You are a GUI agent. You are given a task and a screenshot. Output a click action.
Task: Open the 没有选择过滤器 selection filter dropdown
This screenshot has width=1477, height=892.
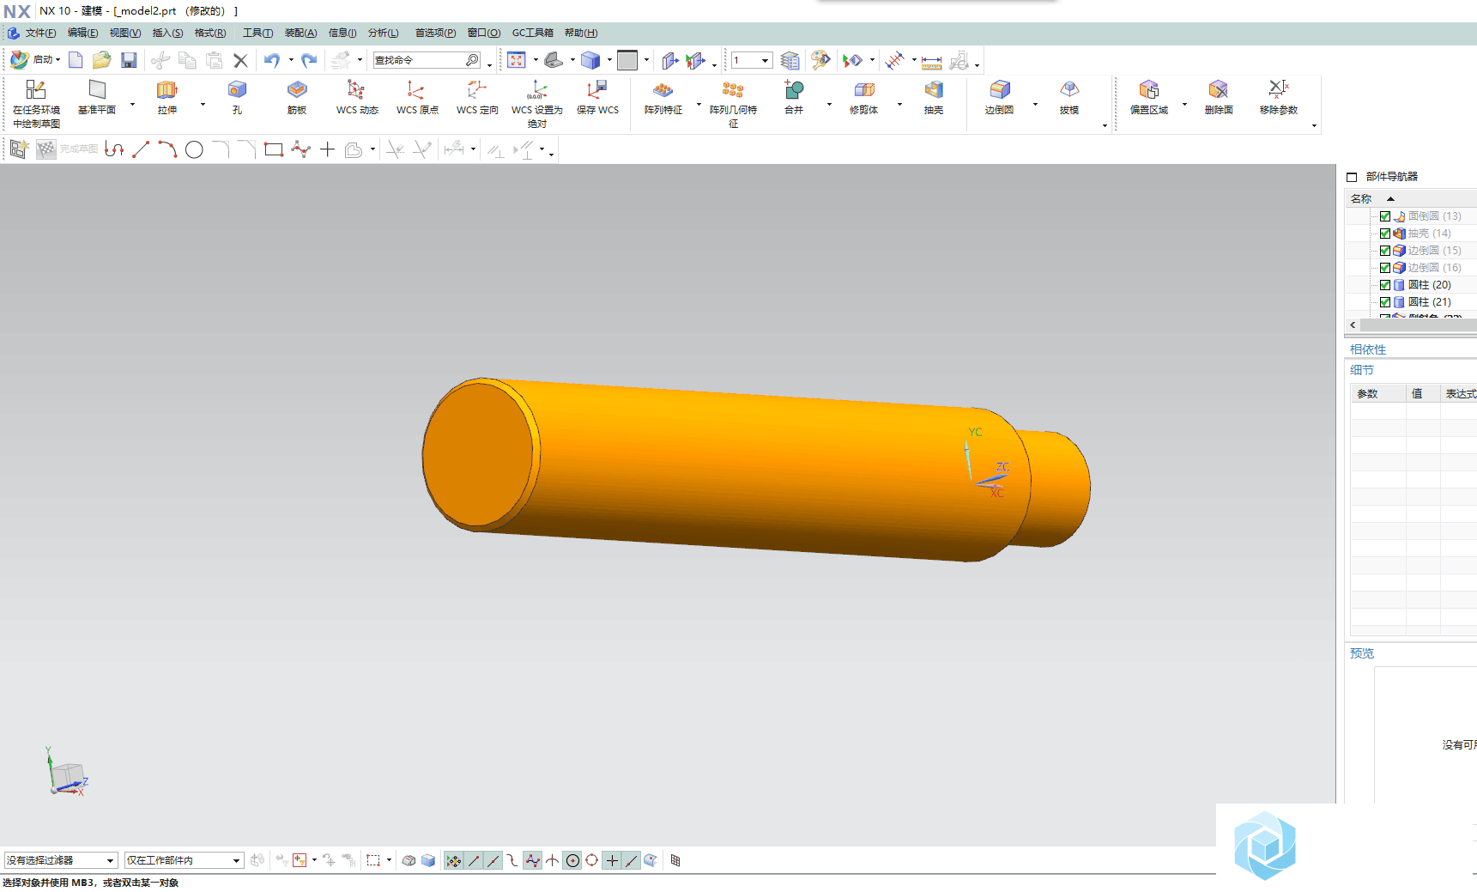coord(60,860)
